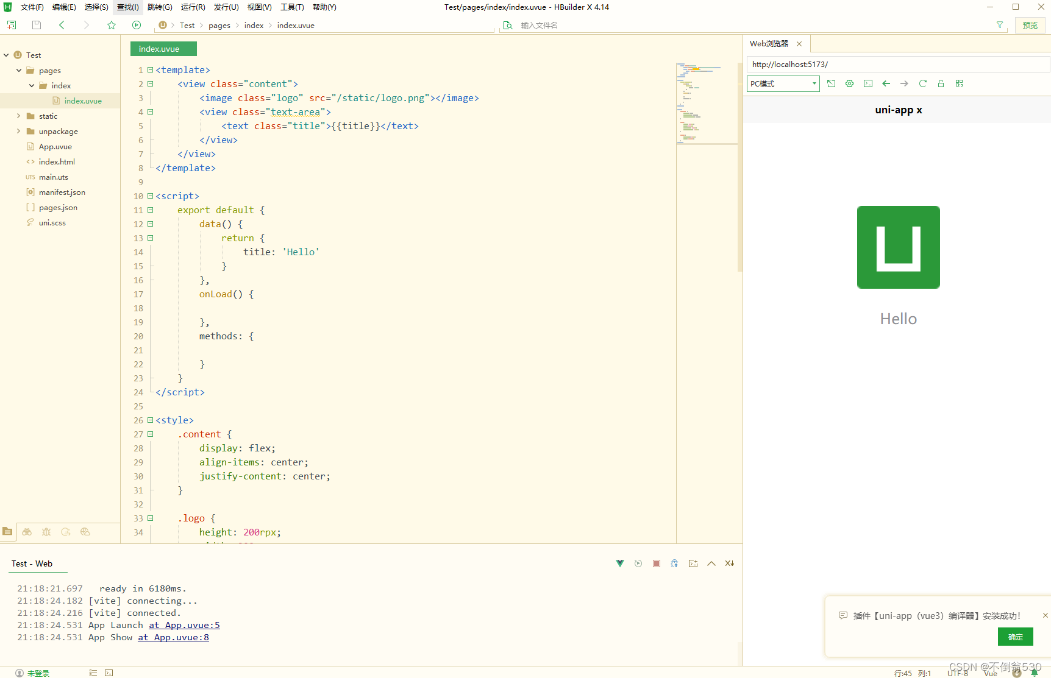Select the index.uvue editor tab
The image size is (1051, 678).
(x=163, y=49)
